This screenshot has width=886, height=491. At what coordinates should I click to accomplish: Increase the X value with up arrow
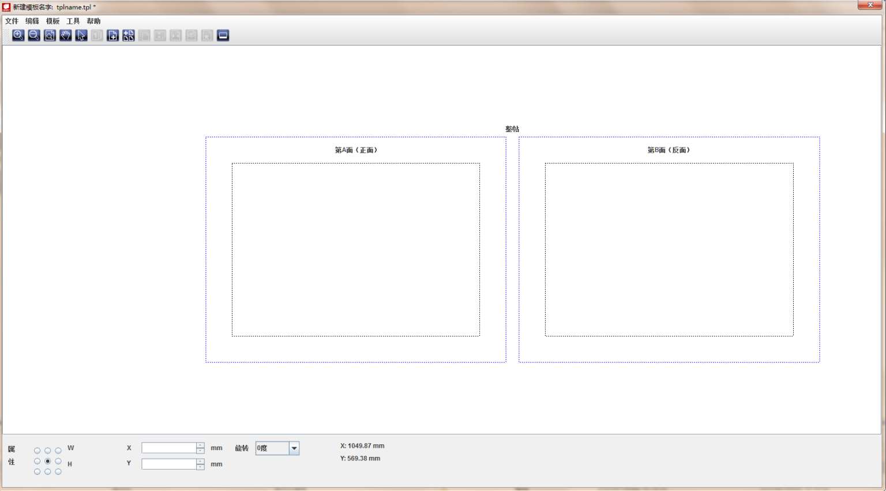tap(200, 445)
